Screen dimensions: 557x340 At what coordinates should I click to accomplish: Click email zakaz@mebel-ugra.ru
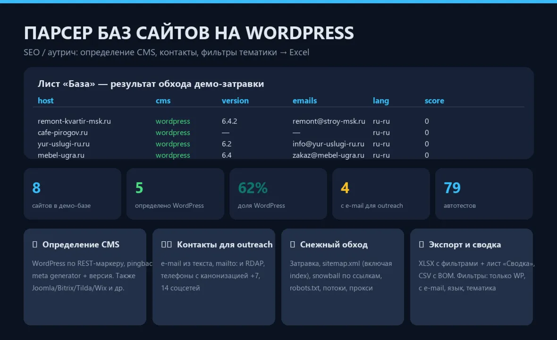328,155
